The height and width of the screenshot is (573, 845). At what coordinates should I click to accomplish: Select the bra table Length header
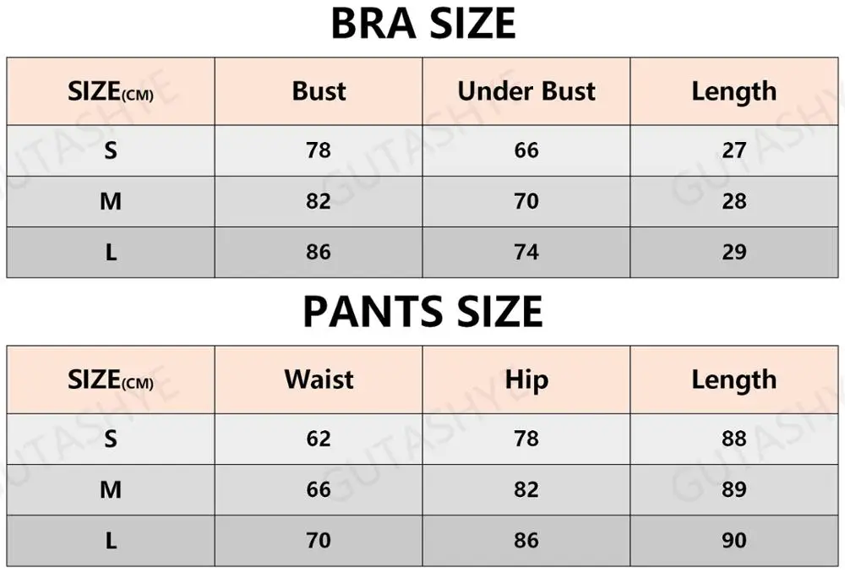pos(733,91)
